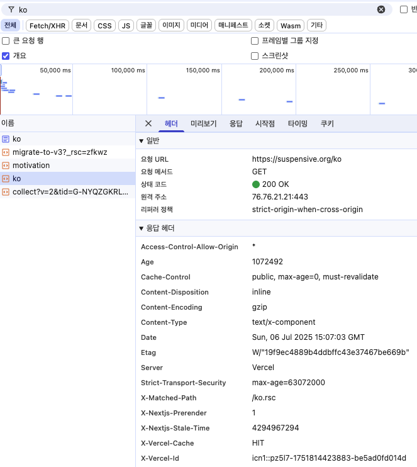The image size is (417, 467).
Task: Close the request details panel
Action: click(148, 123)
